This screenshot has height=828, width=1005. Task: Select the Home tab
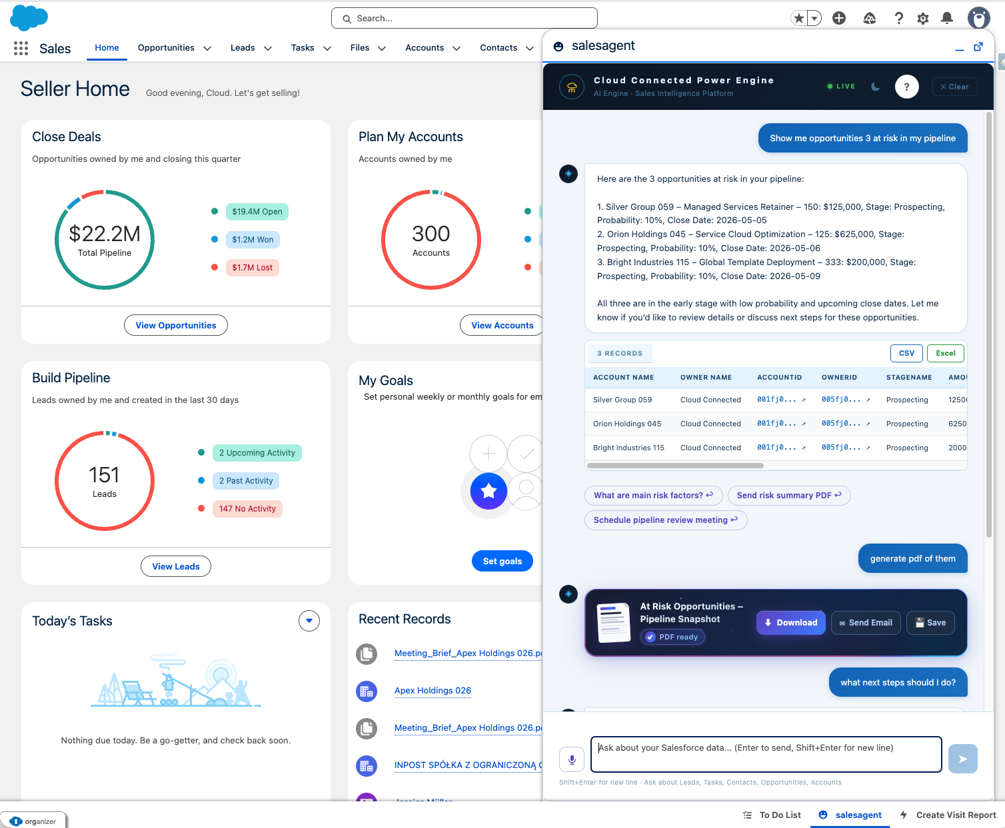point(107,48)
